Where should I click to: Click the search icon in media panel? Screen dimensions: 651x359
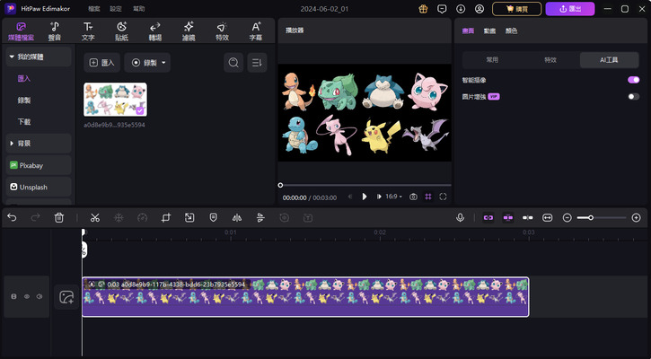click(x=233, y=63)
